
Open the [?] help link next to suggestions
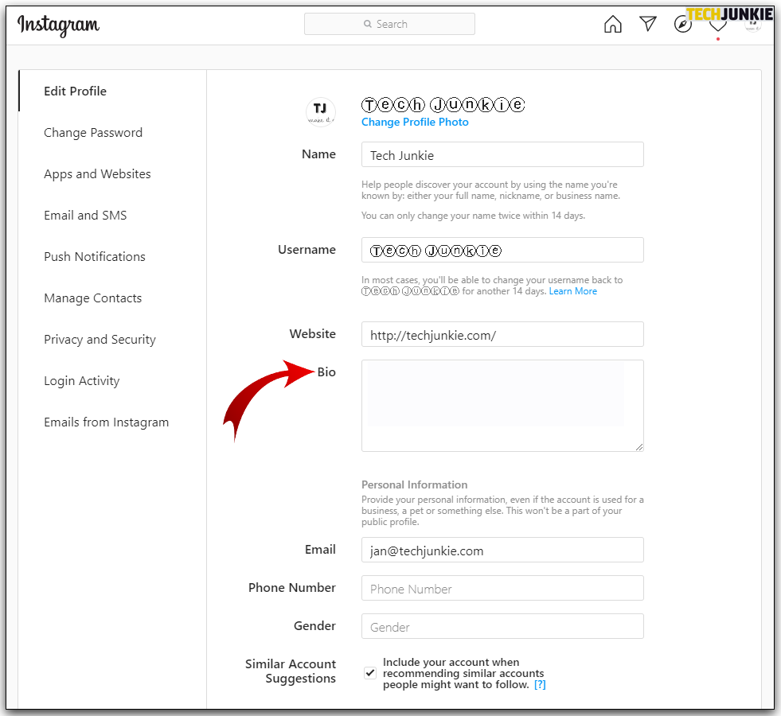[540, 683]
